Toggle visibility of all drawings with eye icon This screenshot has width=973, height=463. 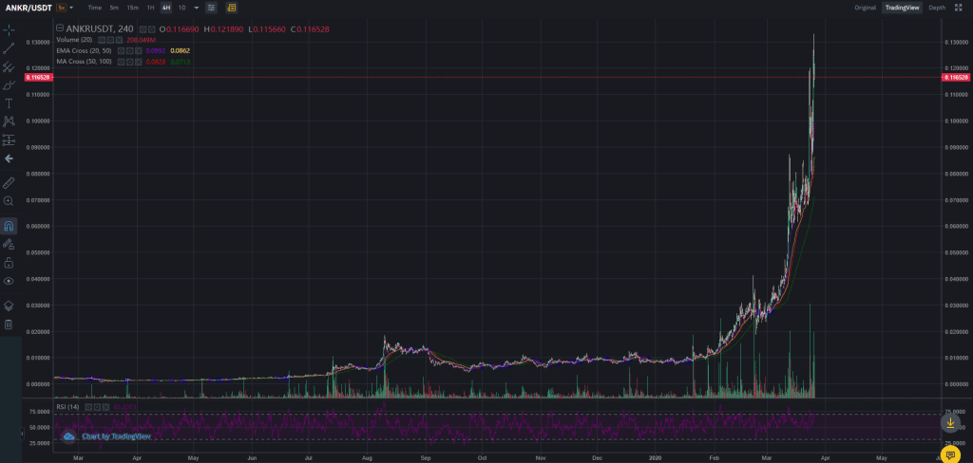coord(9,281)
